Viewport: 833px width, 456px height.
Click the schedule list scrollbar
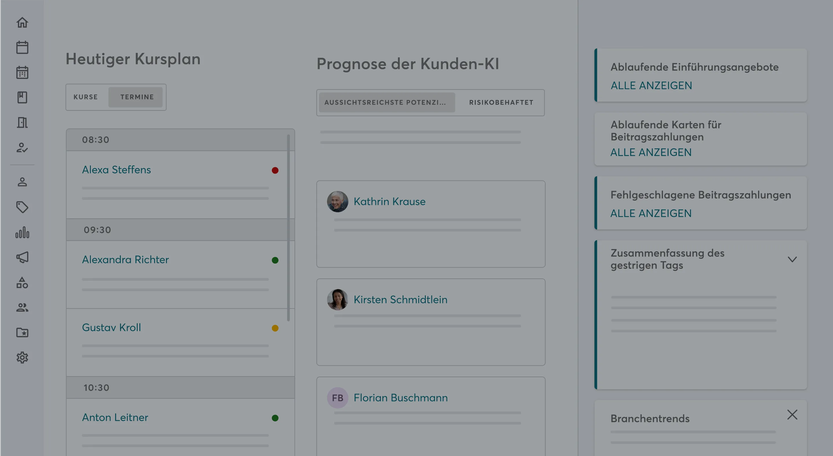[288, 226]
